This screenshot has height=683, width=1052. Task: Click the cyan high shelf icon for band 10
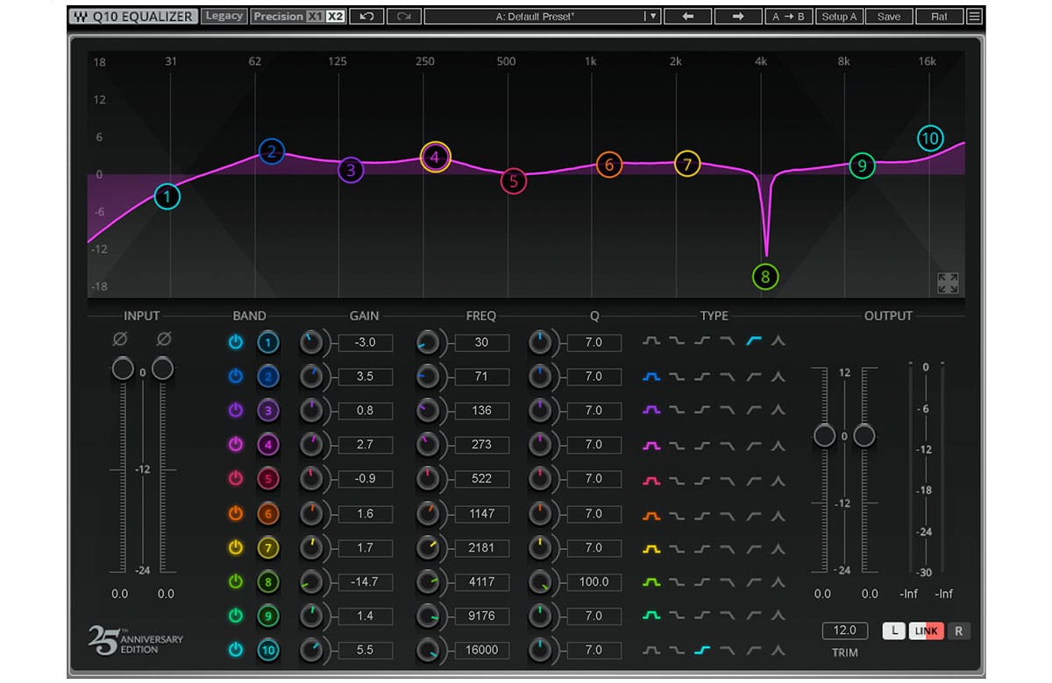pyautogui.click(x=702, y=650)
